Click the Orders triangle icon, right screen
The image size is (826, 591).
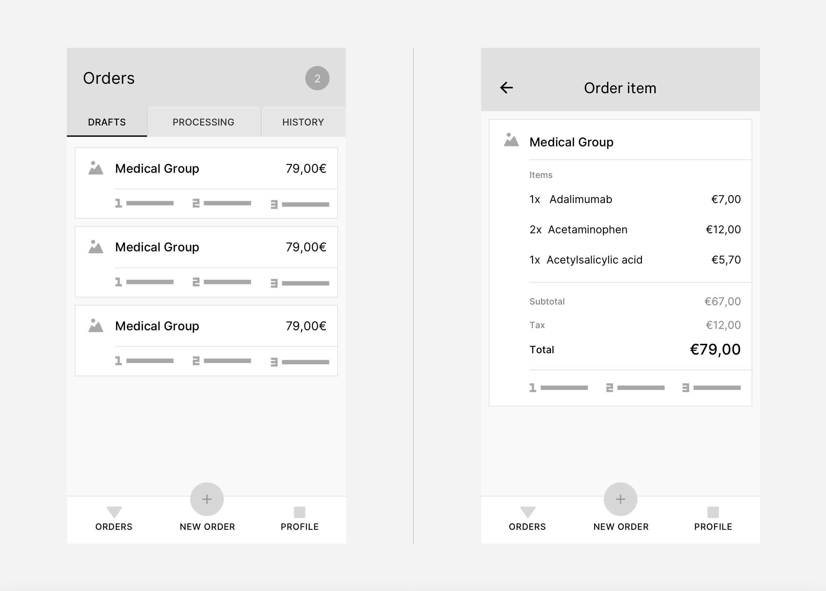coord(527,512)
